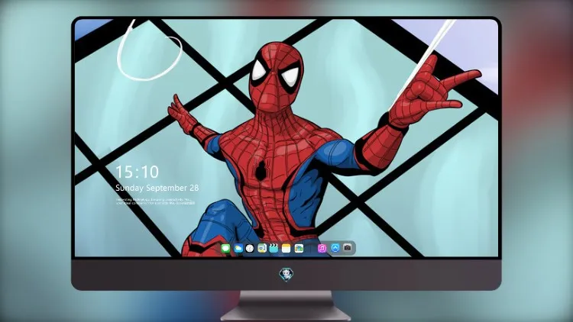
Task: Open the Weather app in dock
Action: [238, 248]
